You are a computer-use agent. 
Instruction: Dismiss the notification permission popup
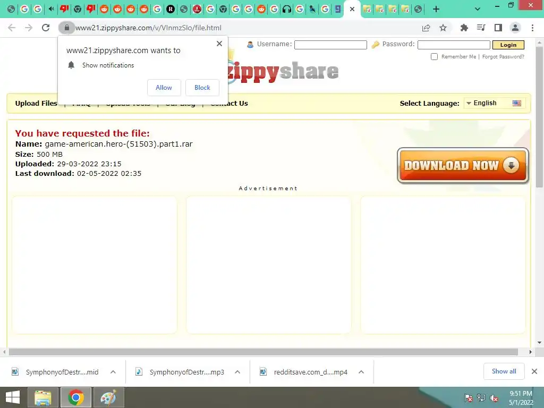219,44
